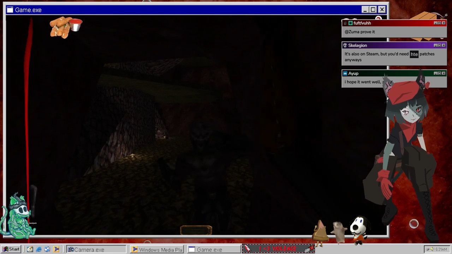
Task: Click the Ayup chat username
Action: [353, 73]
